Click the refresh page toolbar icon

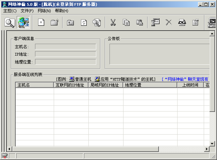tap(83, 23)
